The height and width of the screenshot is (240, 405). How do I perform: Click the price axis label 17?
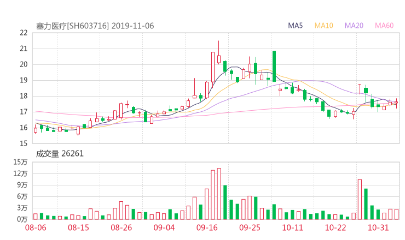(x=24, y=112)
